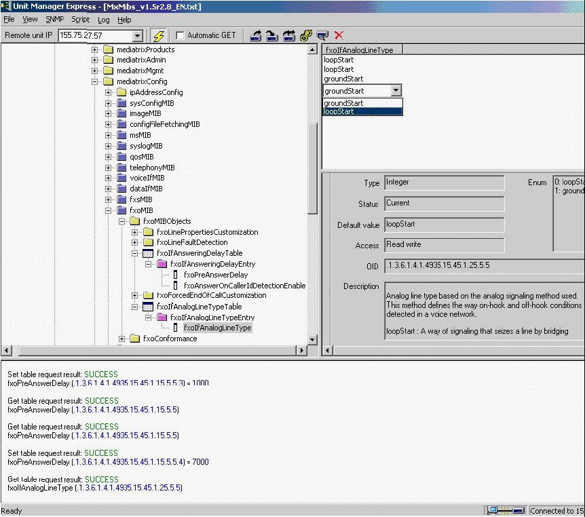Open the Log menu
The height and width of the screenshot is (517, 585).
pyautogui.click(x=104, y=20)
